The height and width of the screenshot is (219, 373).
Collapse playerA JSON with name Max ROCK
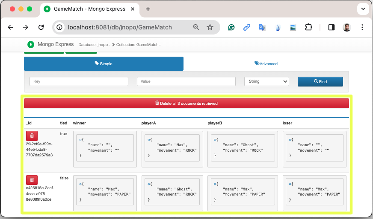(x=149, y=140)
